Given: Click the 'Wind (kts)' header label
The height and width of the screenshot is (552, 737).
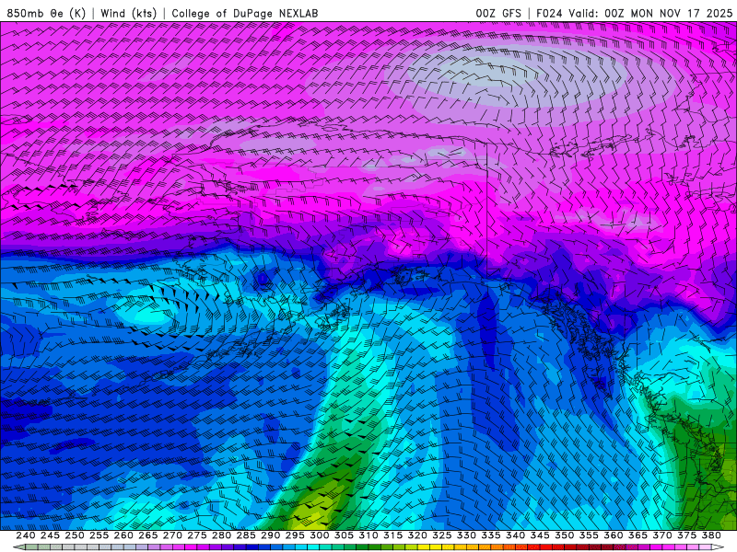Looking at the screenshot, I should [x=128, y=13].
